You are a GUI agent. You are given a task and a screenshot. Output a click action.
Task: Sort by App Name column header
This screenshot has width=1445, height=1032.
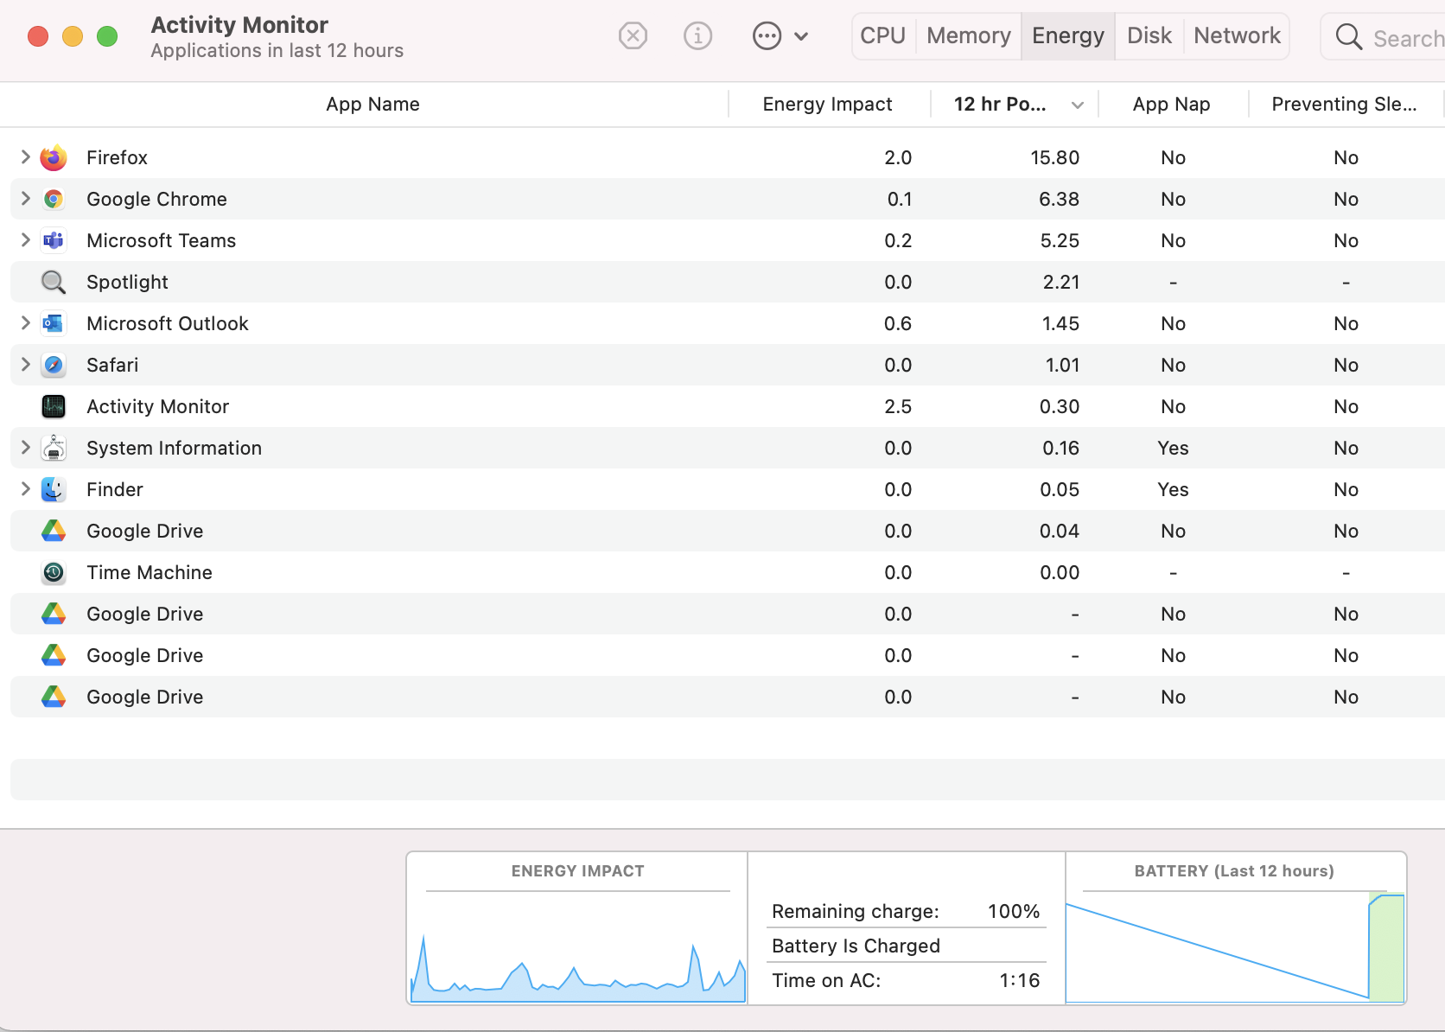tap(372, 104)
